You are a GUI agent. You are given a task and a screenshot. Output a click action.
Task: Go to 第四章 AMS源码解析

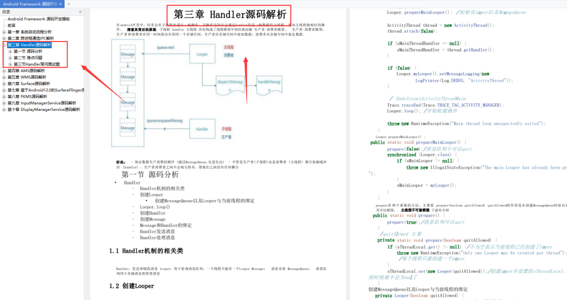[26, 71]
